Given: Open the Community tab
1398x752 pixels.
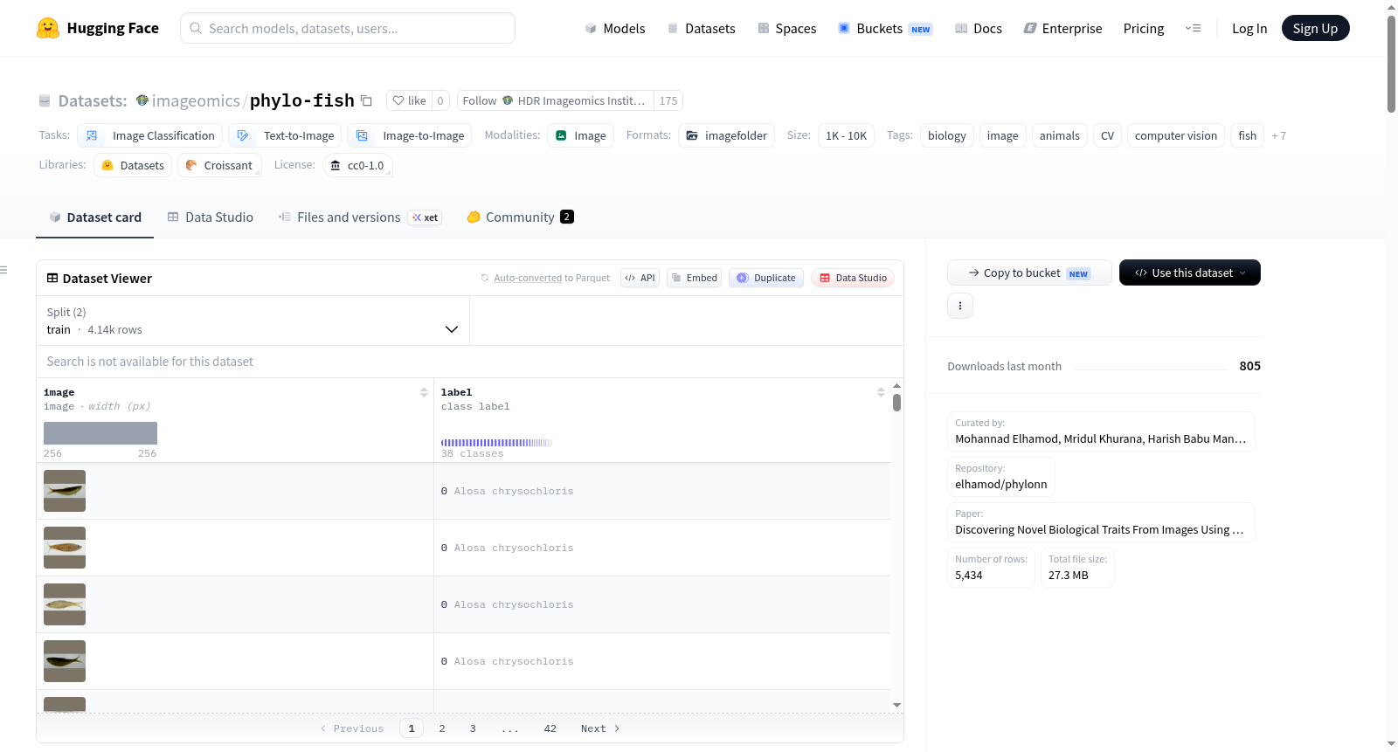Looking at the screenshot, I should pos(520,217).
